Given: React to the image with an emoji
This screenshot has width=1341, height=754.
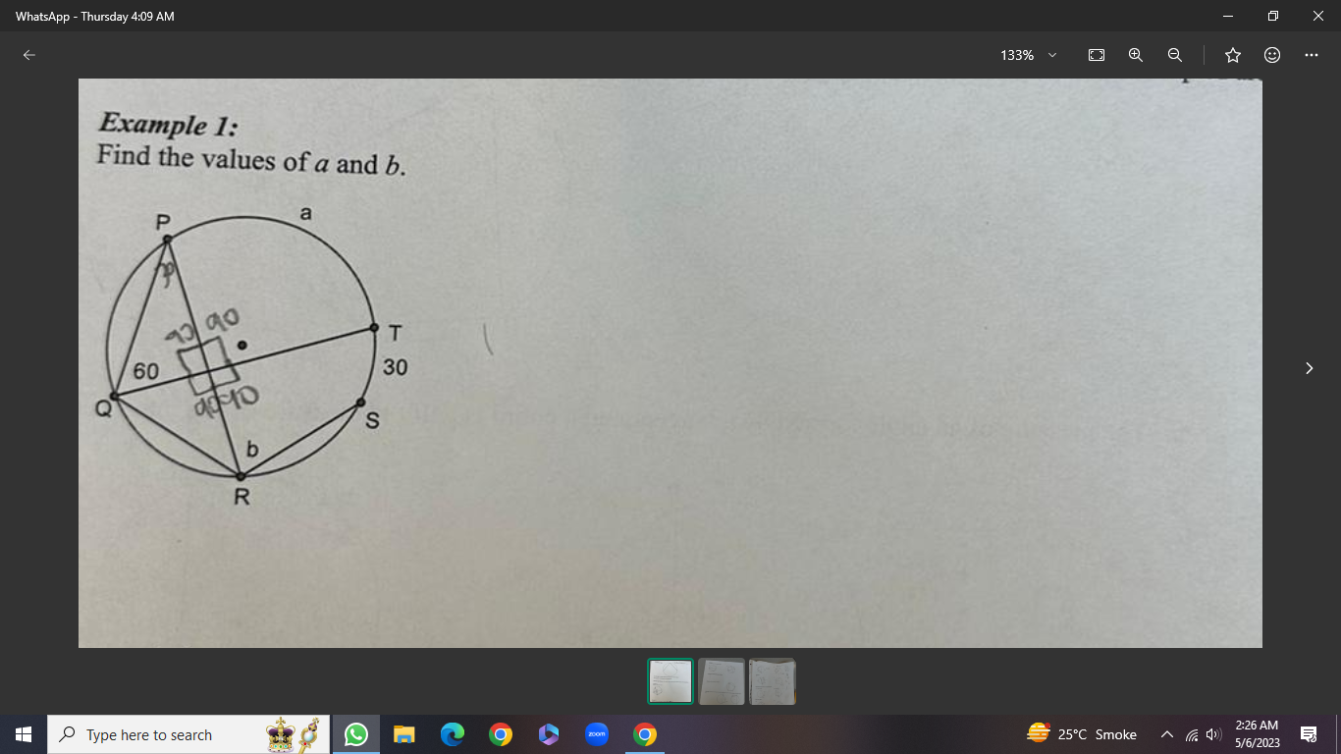Looking at the screenshot, I should point(1271,55).
